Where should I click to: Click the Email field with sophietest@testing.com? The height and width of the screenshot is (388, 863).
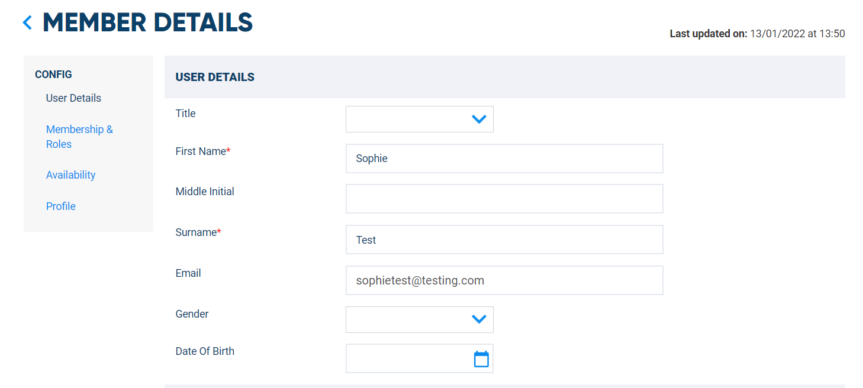point(504,280)
